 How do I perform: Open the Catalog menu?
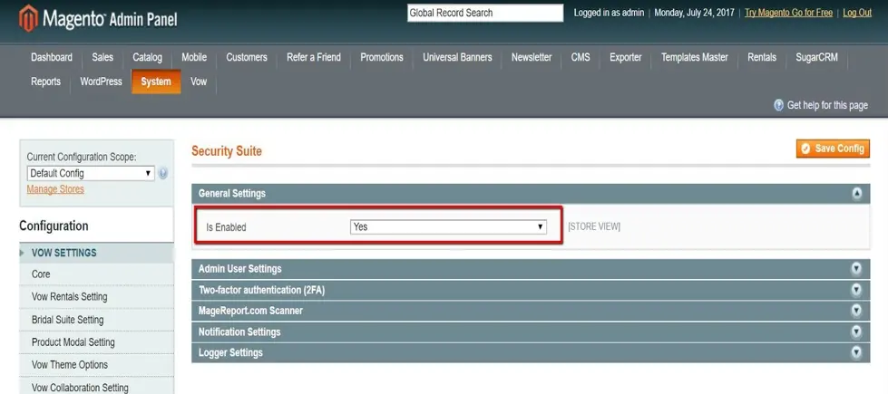tap(147, 57)
